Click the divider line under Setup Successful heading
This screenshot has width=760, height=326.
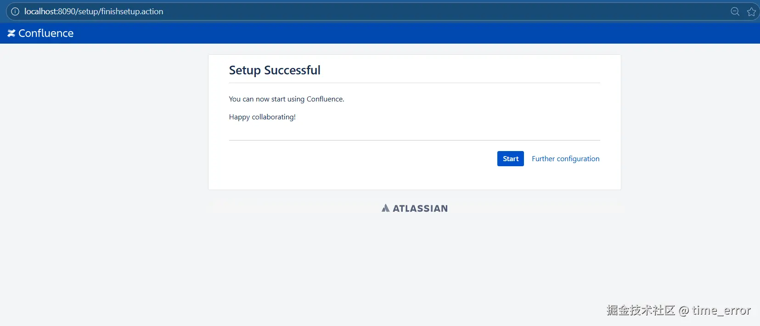pyautogui.click(x=413, y=83)
